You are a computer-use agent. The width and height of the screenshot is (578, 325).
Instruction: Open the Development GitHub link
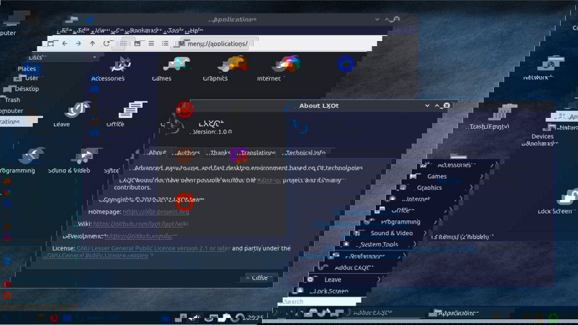[141, 236]
